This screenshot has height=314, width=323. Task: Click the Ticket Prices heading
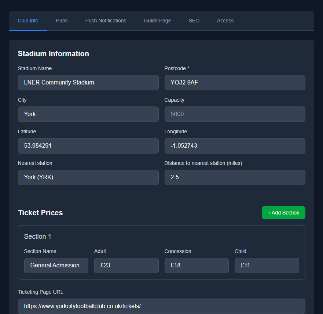[40, 213]
